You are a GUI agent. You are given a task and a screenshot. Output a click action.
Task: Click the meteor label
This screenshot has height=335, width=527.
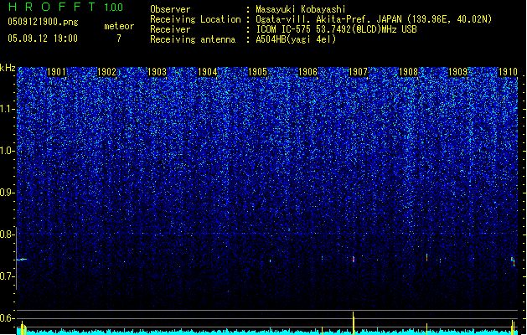(119, 26)
